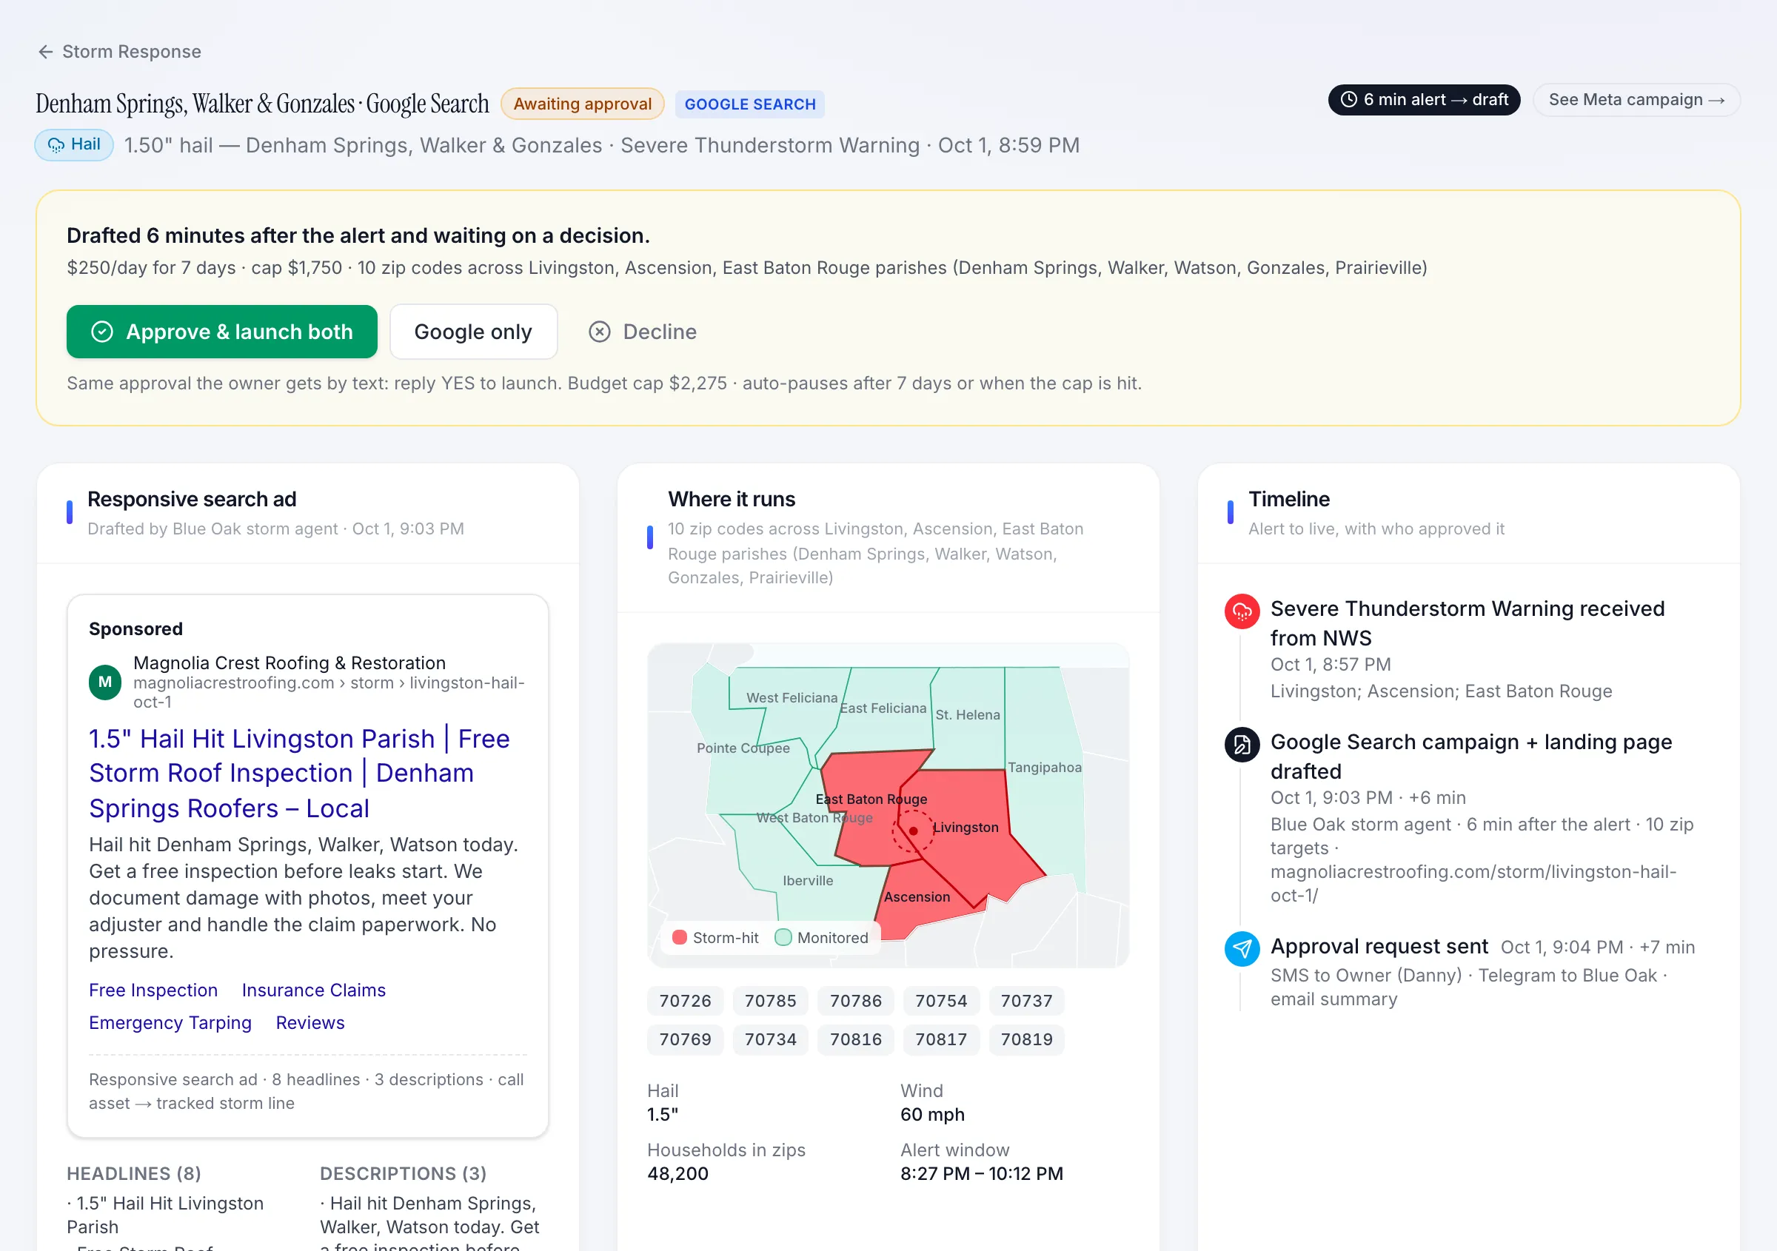
Task: Click the green M advertiser avatar
Action: click(x=105, y=682)
